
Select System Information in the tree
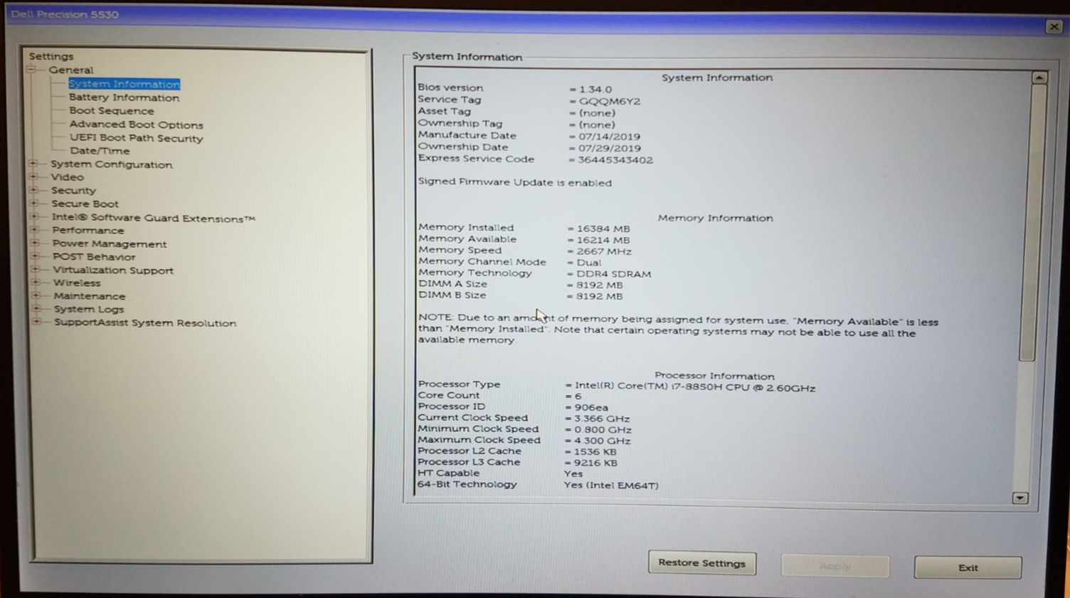point(124,84)
